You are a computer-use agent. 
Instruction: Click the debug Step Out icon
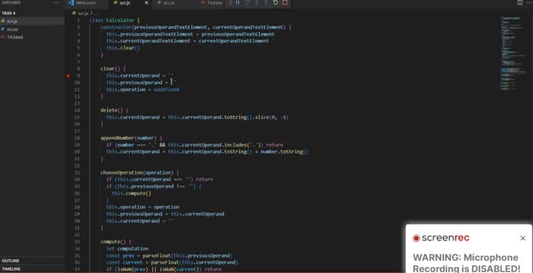[266, 3]
